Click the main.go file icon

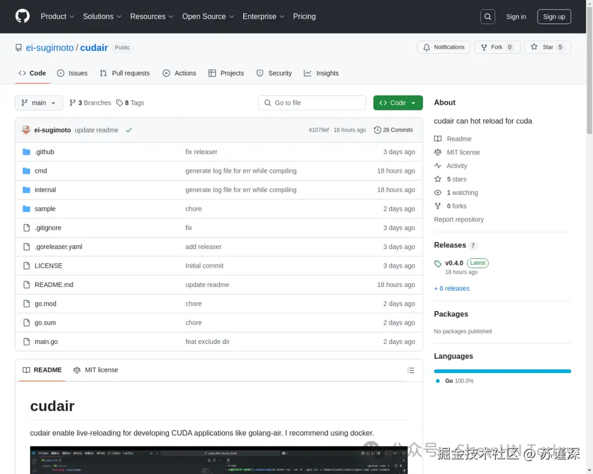coord(26,342)
